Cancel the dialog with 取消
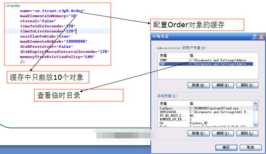 [x=251, y=148]
